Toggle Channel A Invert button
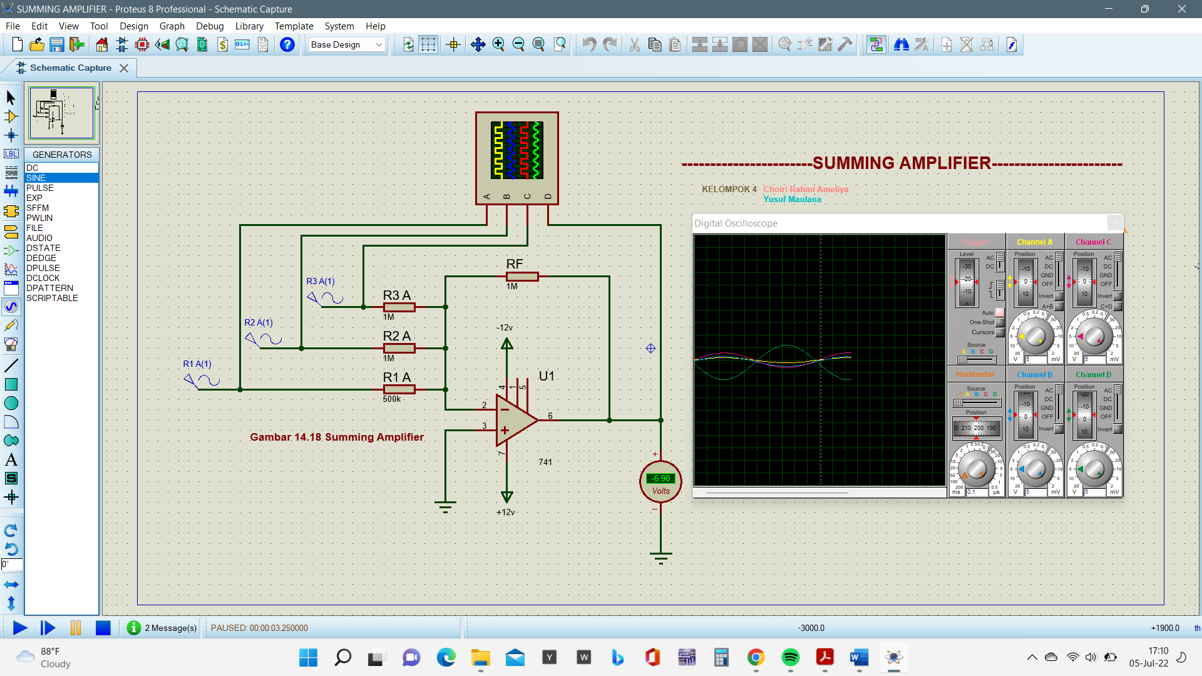The width and height of the screenshot is (1202, 676). 1059,296
